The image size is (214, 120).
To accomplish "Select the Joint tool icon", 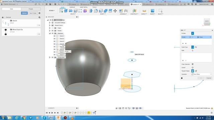I will [126, 11].
